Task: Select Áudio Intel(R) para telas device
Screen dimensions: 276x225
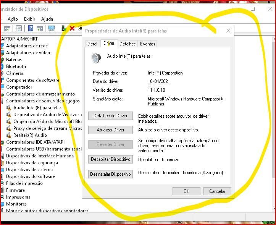Action: tap(37, 108)
